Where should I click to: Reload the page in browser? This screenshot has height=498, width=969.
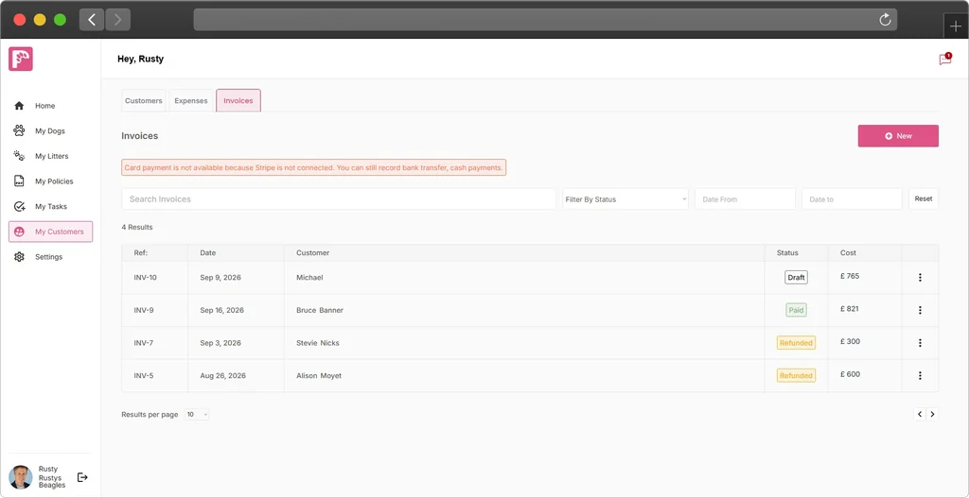885,20
